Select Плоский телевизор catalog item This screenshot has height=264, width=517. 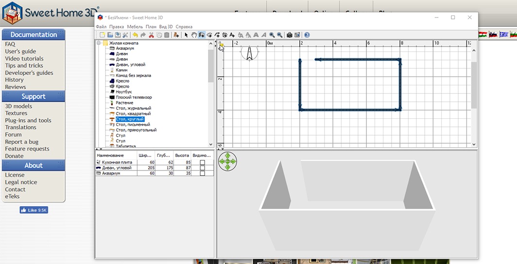134,97
